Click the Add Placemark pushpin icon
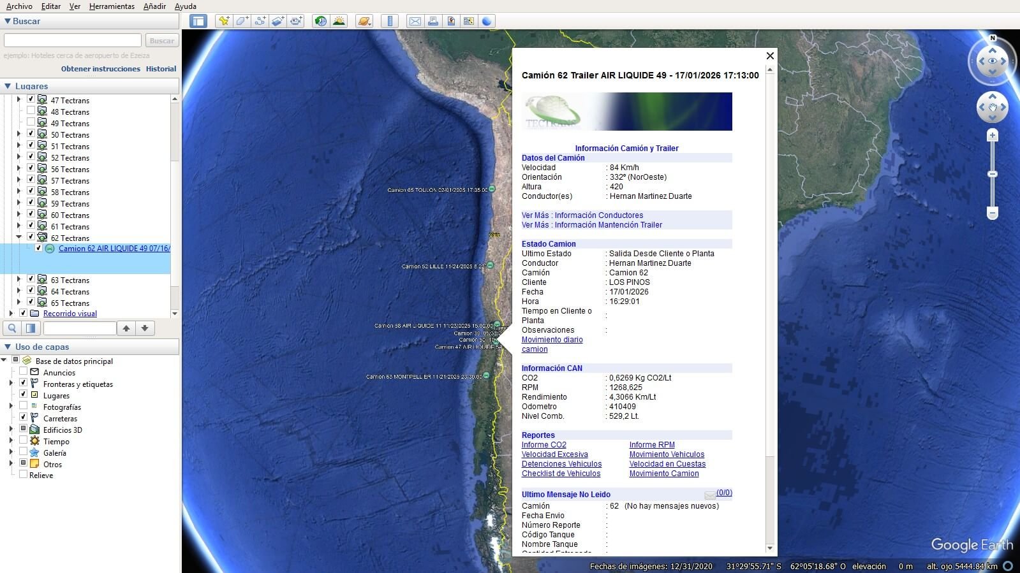This screenshot has height=573, width=1020. [x=223, y=21]
